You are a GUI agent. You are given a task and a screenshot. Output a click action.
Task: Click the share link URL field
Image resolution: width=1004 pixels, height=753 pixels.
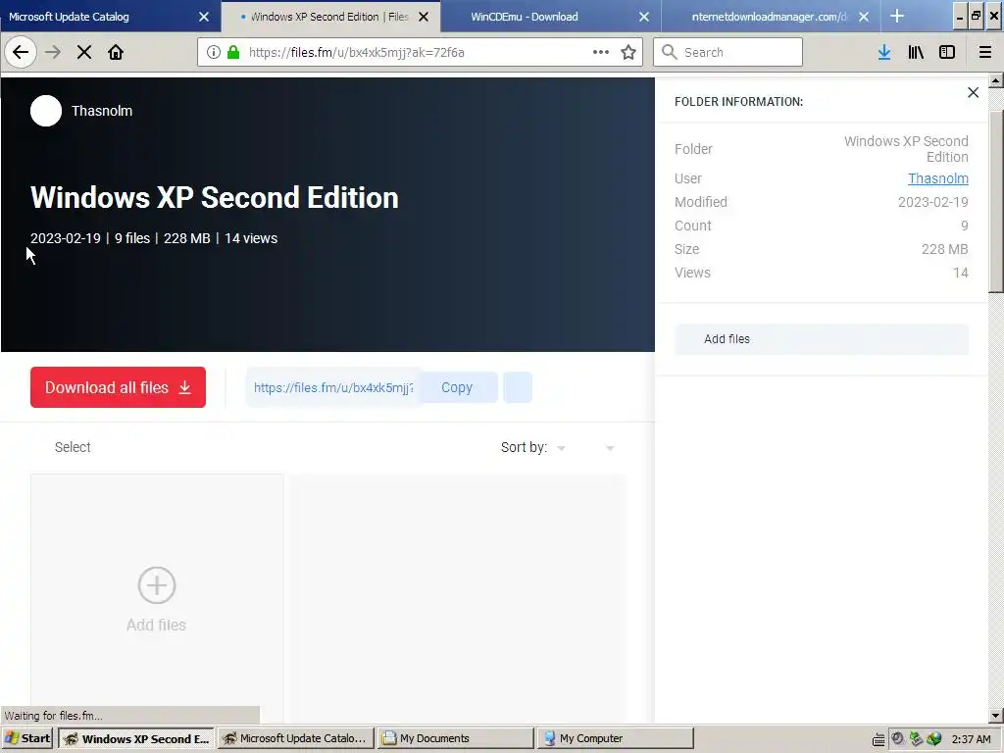[333, 387]
